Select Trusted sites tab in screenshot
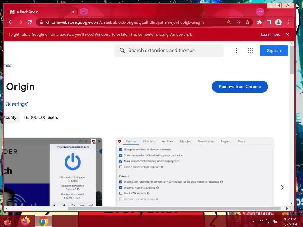 pos(206,142)
